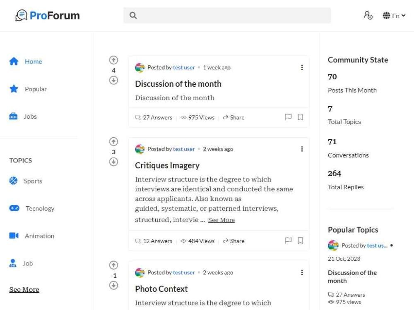Click the ProForum logo
Image resolution: width=414 pixels, height=310 pixels.
(x=47, y=16)
